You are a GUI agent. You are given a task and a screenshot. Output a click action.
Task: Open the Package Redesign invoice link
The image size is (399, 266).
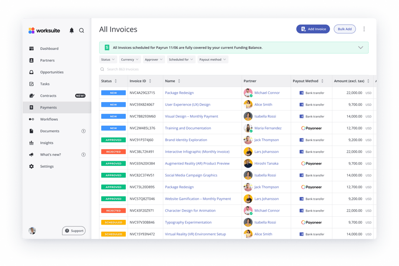point(179,93)
